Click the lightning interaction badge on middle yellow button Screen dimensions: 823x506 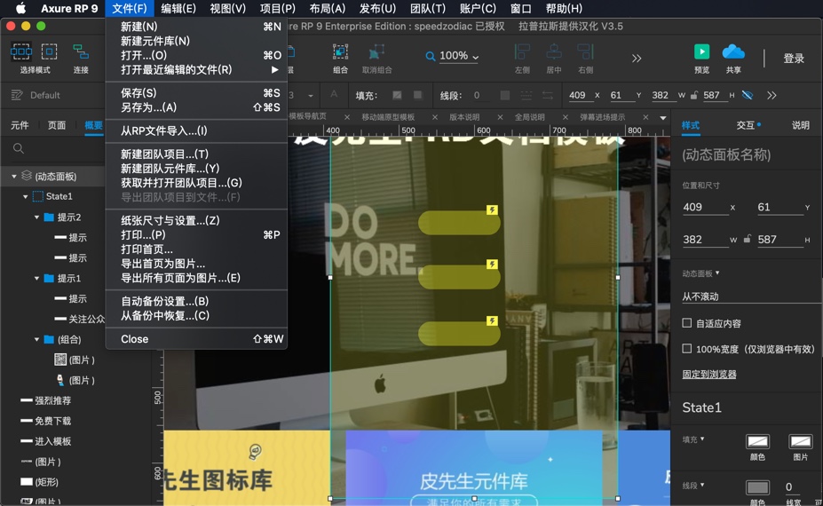click(x=492, y=264)
